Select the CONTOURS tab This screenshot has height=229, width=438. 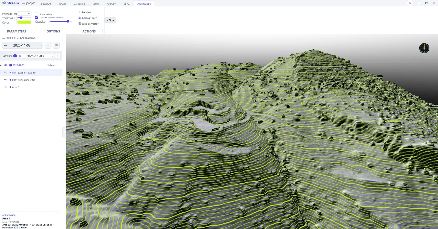[144, 4]
